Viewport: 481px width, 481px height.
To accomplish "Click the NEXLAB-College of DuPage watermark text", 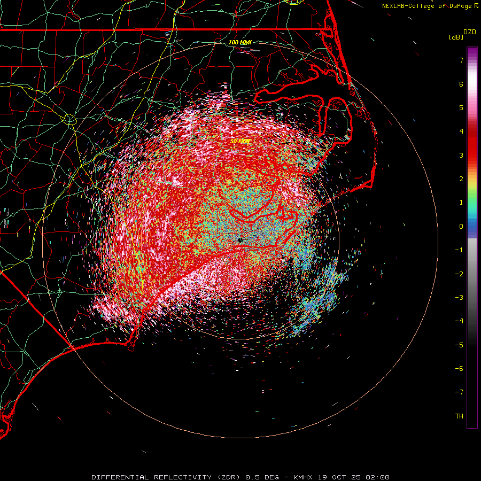I will 426,6.
